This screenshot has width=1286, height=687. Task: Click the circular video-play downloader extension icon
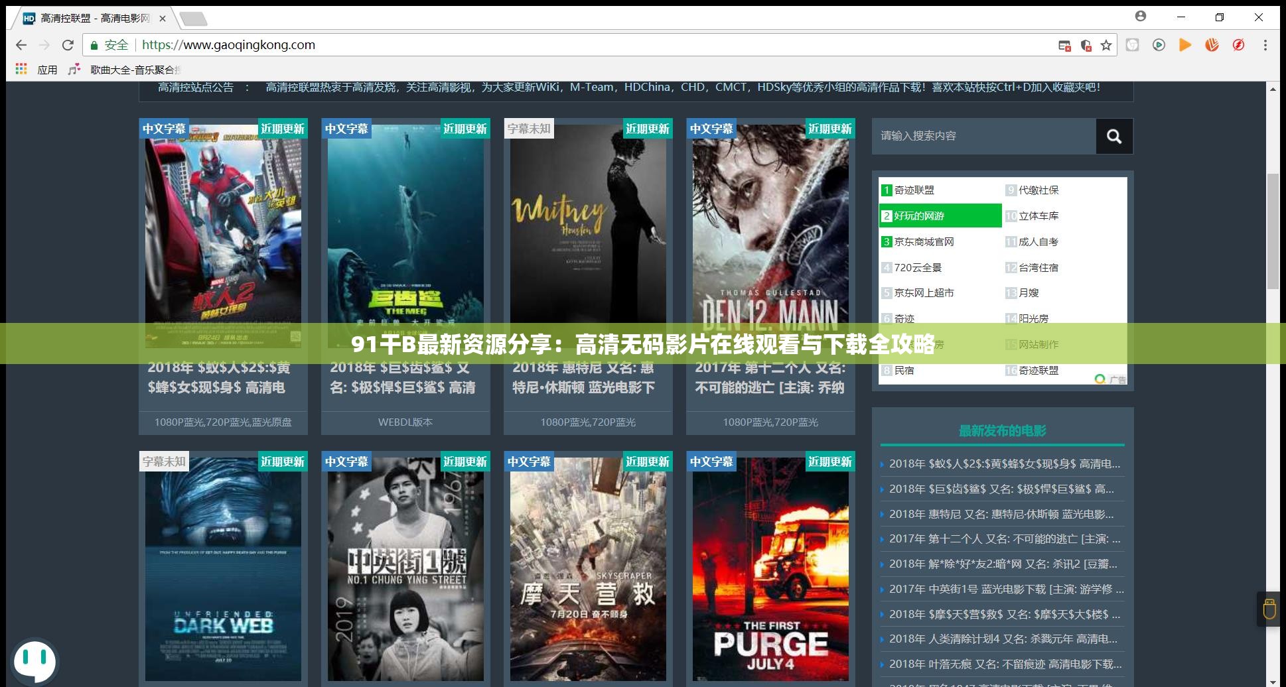point(1159,45)
